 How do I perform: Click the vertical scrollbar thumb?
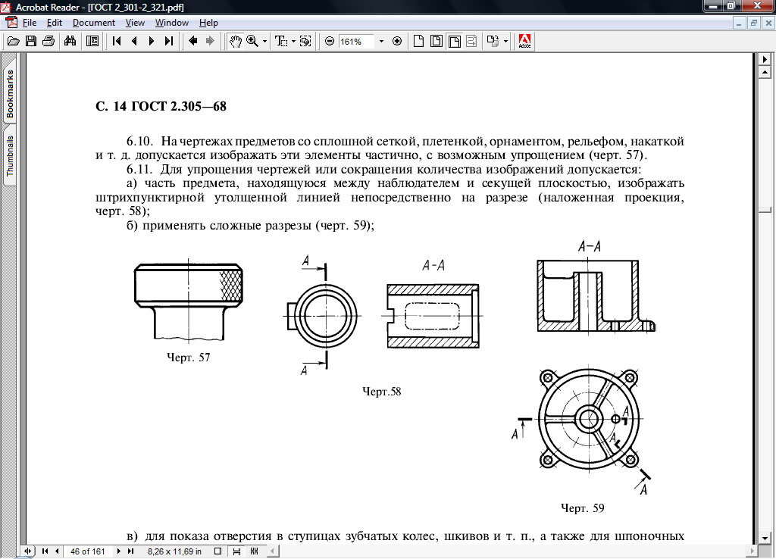pyautogui.click(x=765, y=211)
